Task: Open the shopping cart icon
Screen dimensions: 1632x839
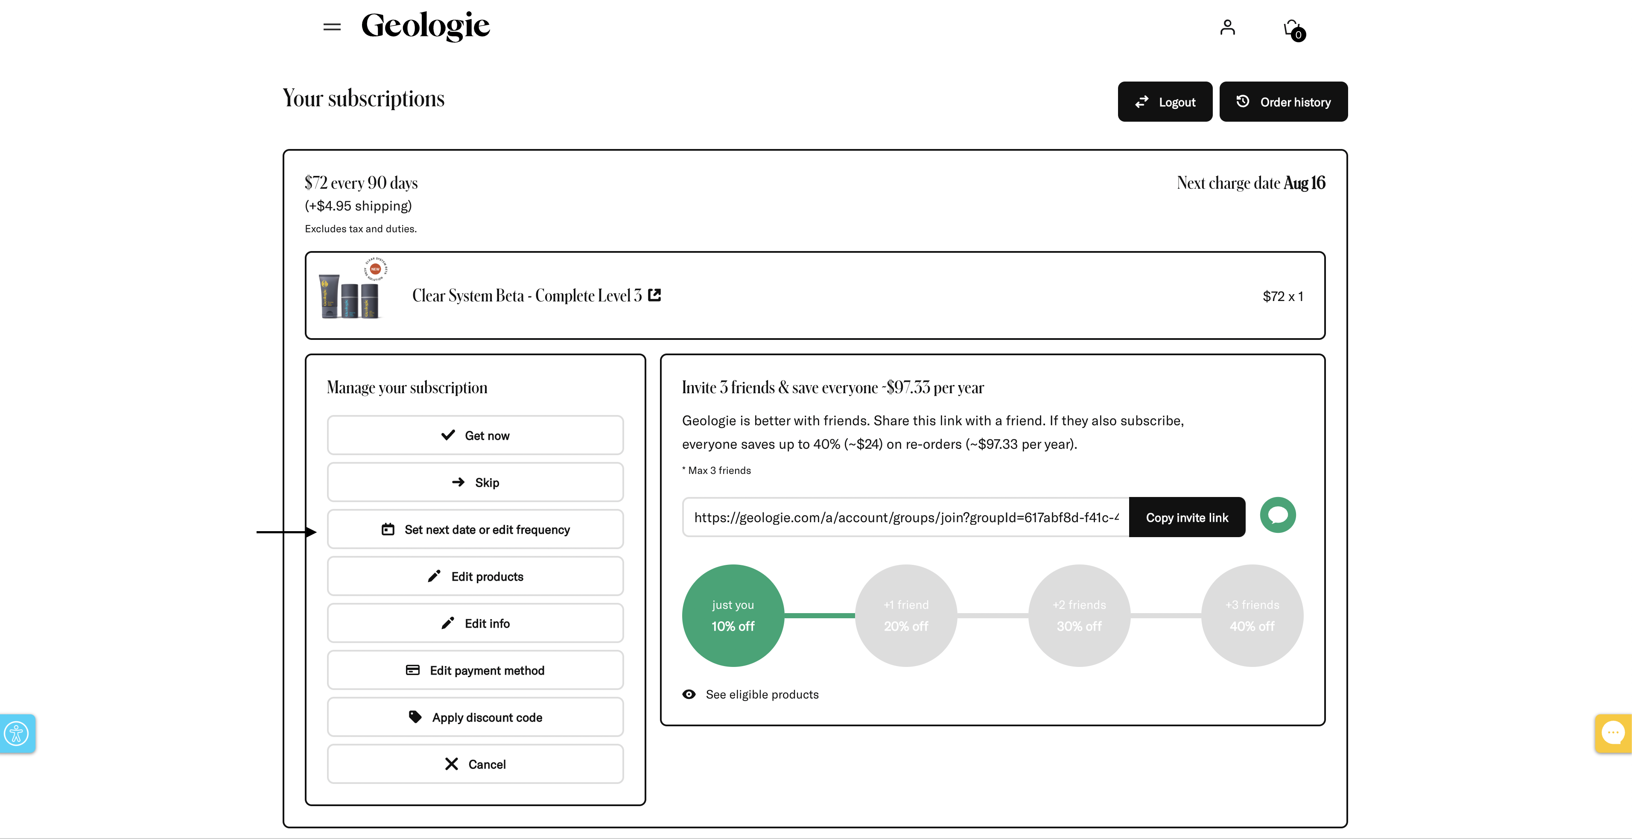Action: (1293, 30)
